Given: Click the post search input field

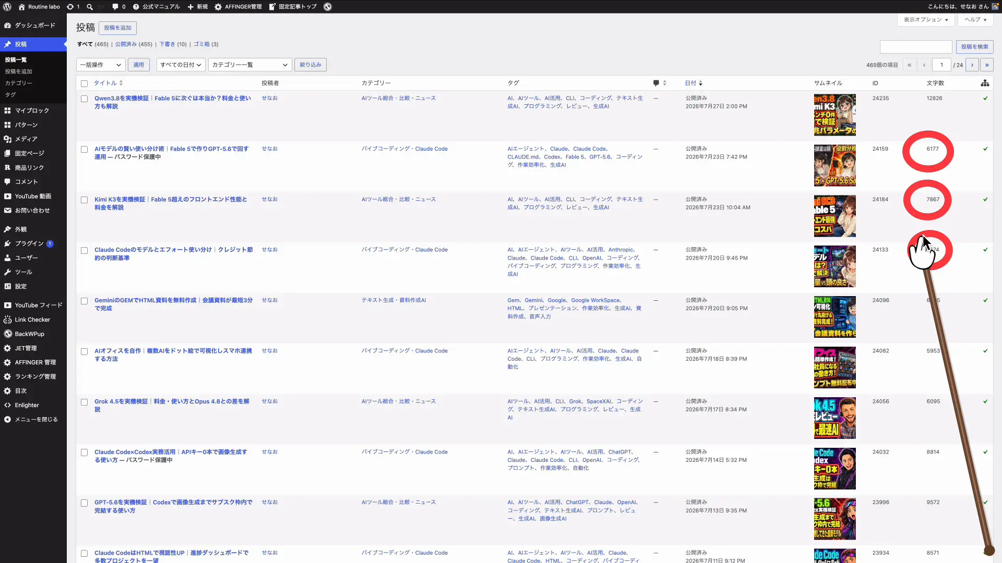Looking at the screenshot, I should [x=916, y=47].
